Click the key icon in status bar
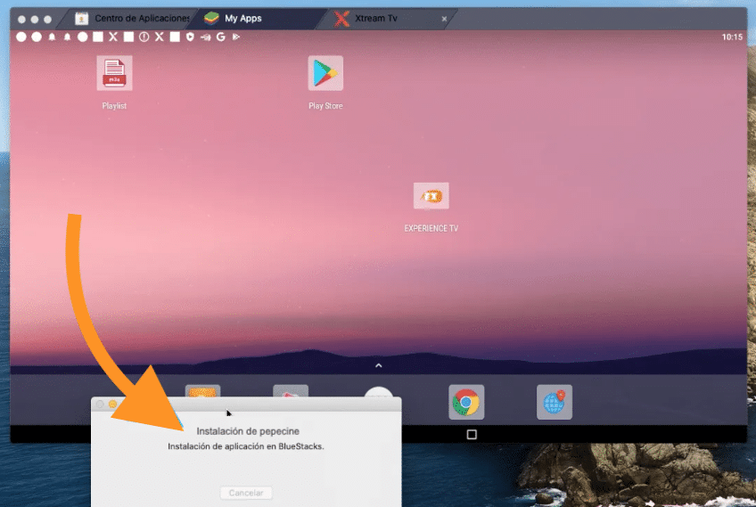The width and height of the screenshot is (756, 507). click(x=205, y=37)
